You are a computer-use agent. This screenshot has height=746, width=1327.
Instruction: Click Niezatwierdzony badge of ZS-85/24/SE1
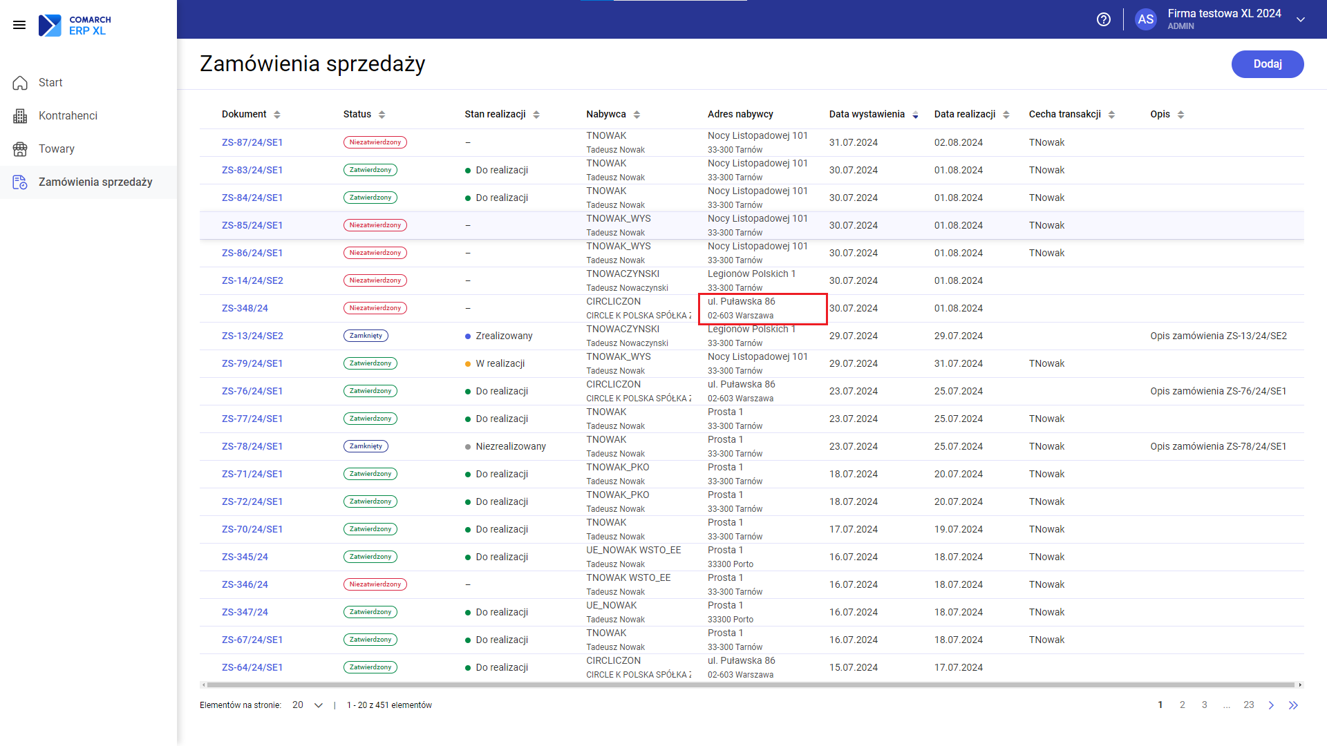[375, 225]
